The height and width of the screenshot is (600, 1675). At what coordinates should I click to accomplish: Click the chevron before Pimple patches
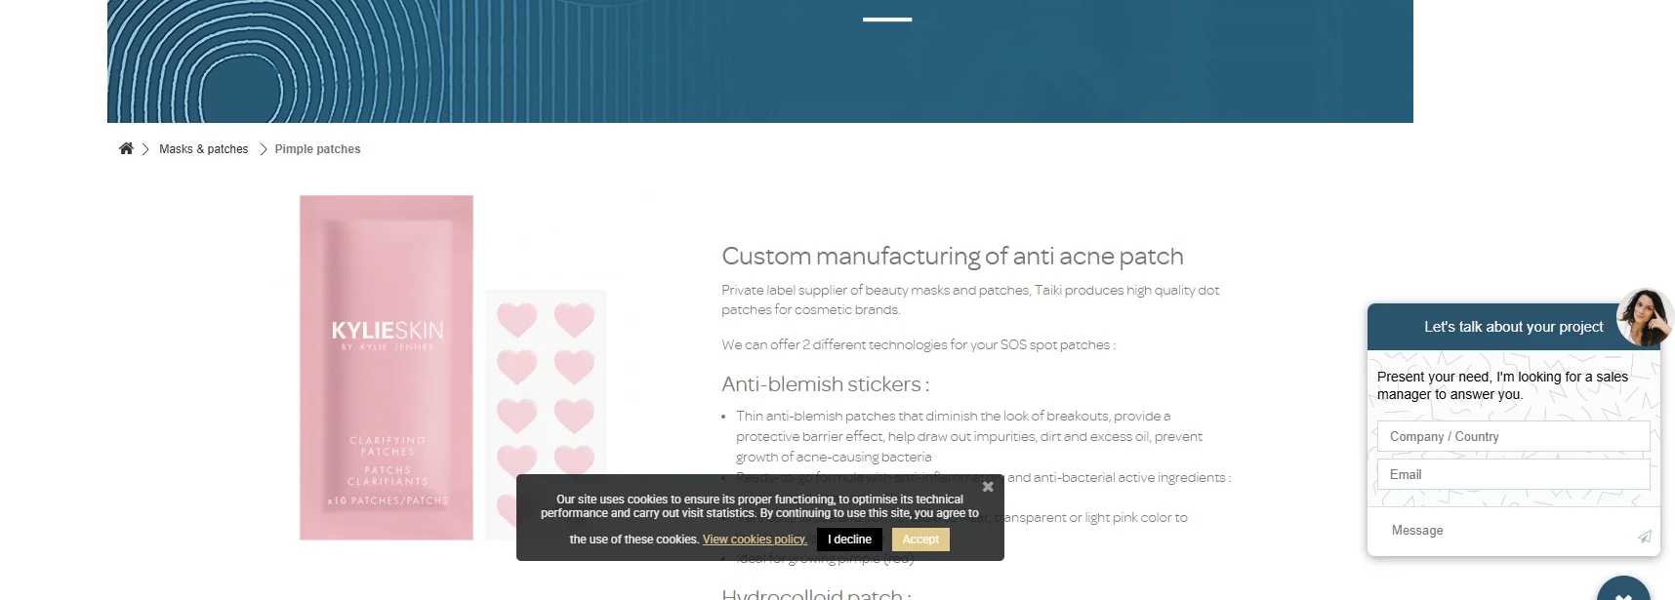tap(263, 149)
